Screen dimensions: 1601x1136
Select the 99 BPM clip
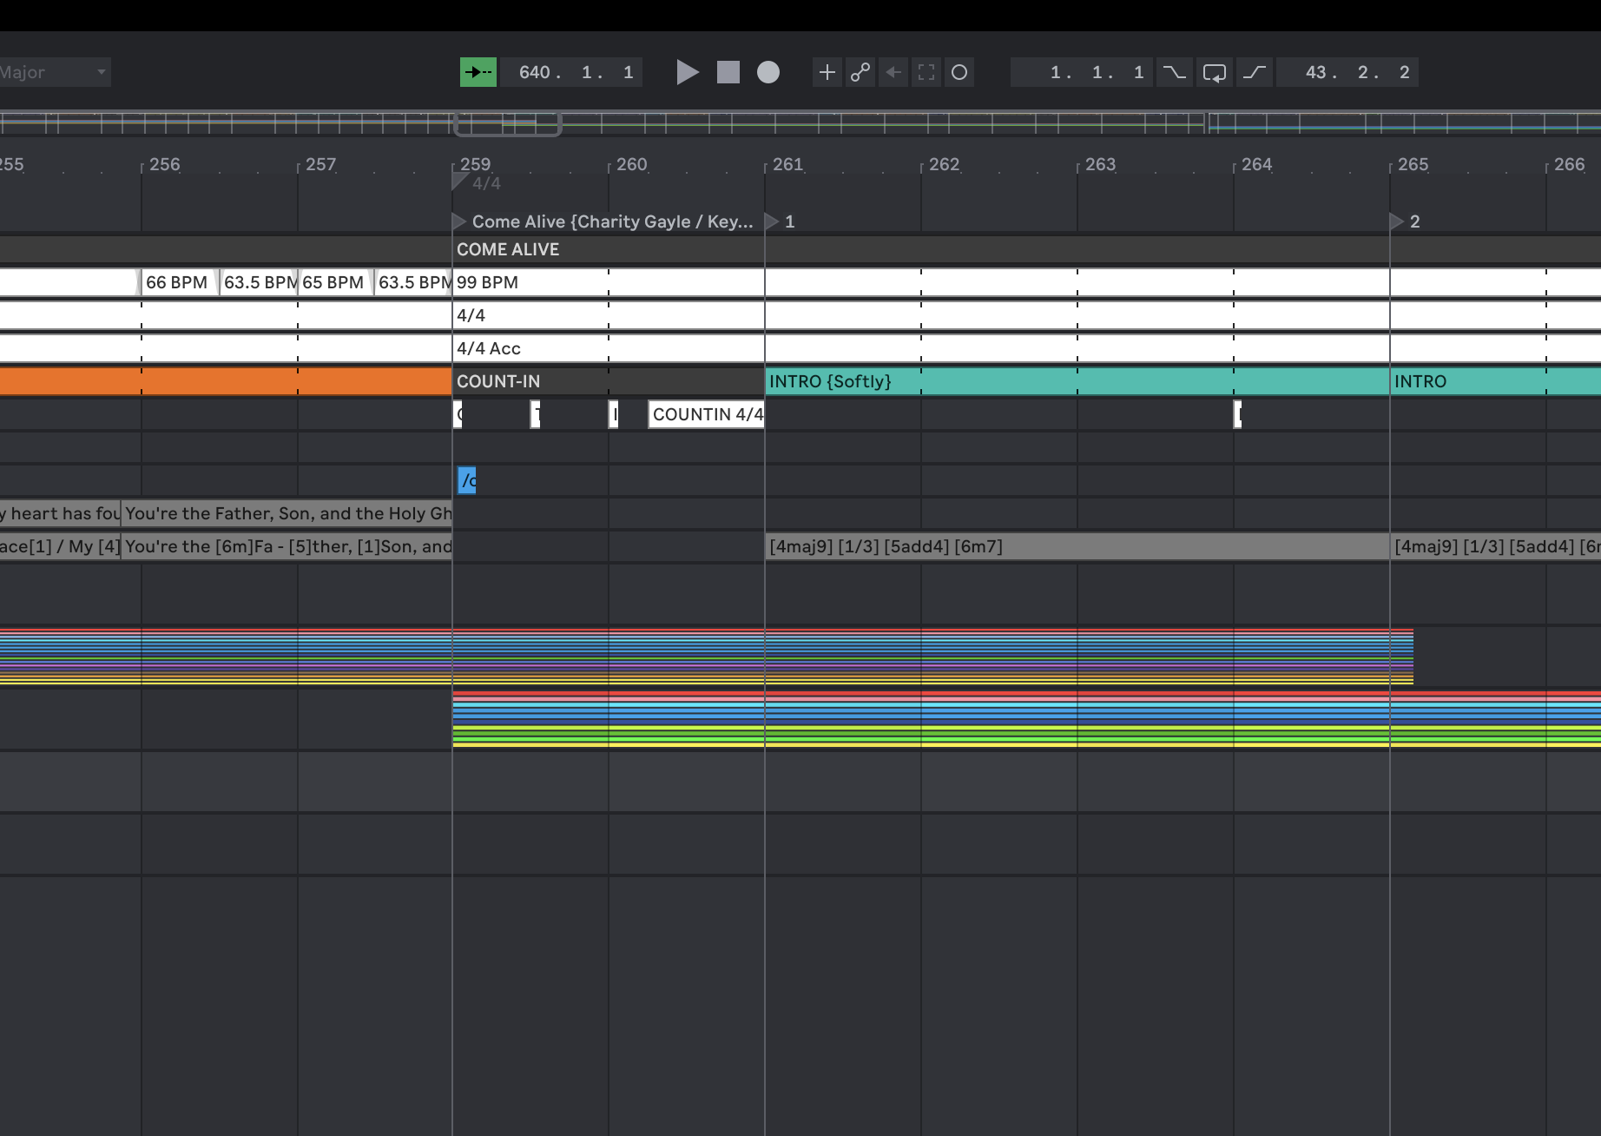pos(1026,282)
